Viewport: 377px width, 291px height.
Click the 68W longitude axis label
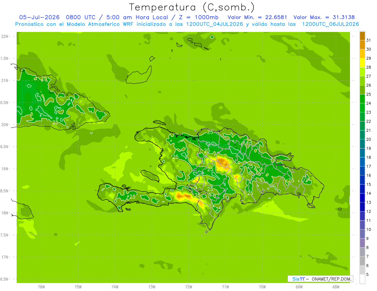coord(336,287)
